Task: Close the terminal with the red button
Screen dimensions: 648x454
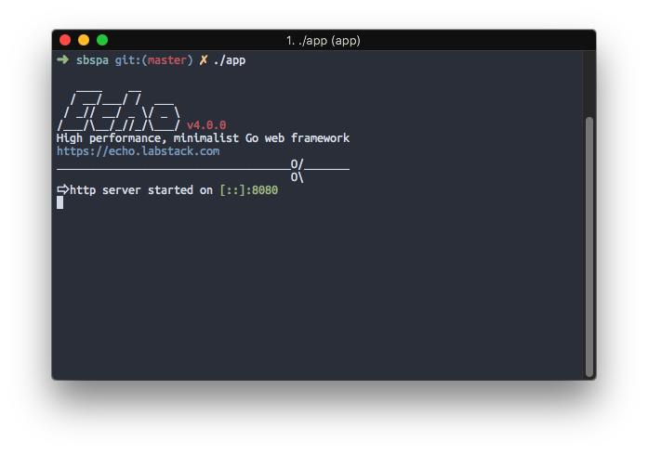Action: 65,40
